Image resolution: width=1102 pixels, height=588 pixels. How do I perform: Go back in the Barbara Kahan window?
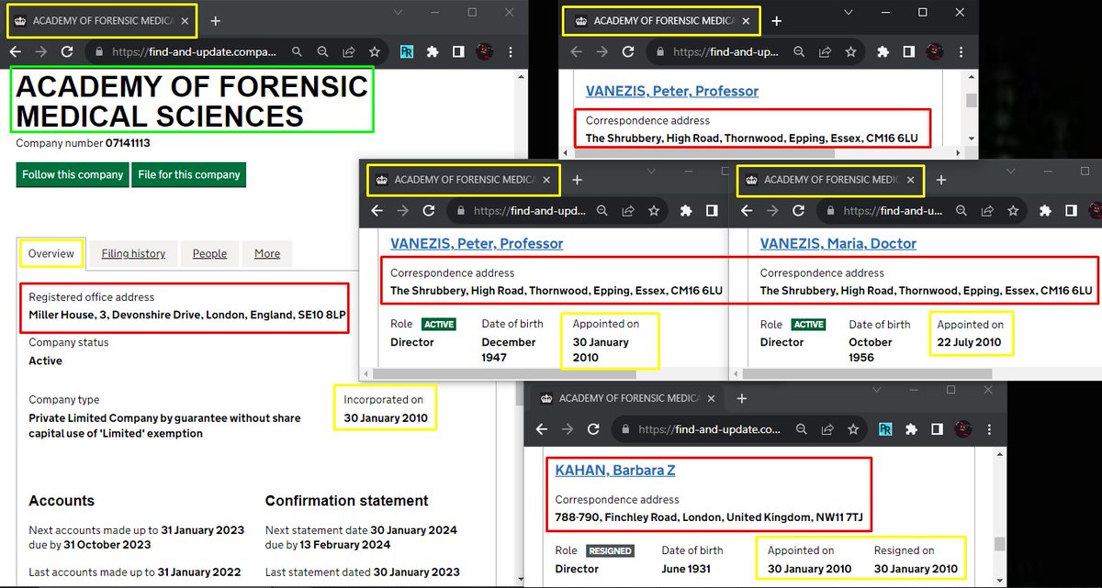click(x=542, y=428)
